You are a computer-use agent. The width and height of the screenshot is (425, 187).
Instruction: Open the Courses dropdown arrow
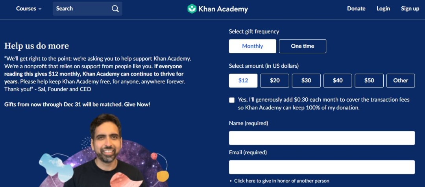40,9
